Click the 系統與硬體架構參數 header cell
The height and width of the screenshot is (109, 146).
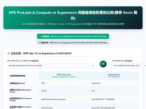[23, 76]
